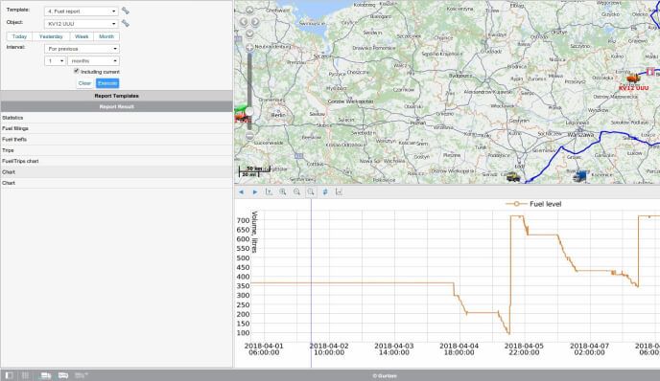Click the chart zoom-in magnifier icon

point(283,192)
